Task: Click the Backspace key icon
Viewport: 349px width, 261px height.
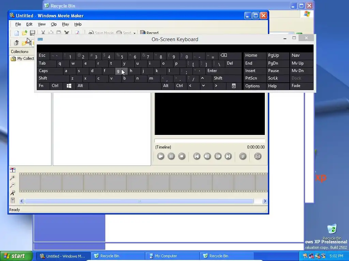Action: click(229, 55)
